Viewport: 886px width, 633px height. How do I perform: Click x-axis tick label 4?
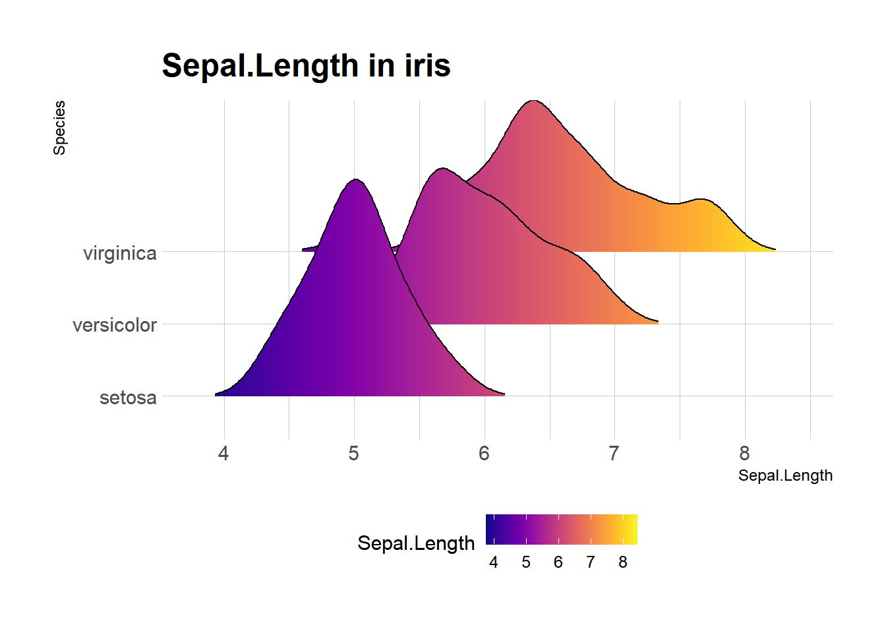coord(223,454)
